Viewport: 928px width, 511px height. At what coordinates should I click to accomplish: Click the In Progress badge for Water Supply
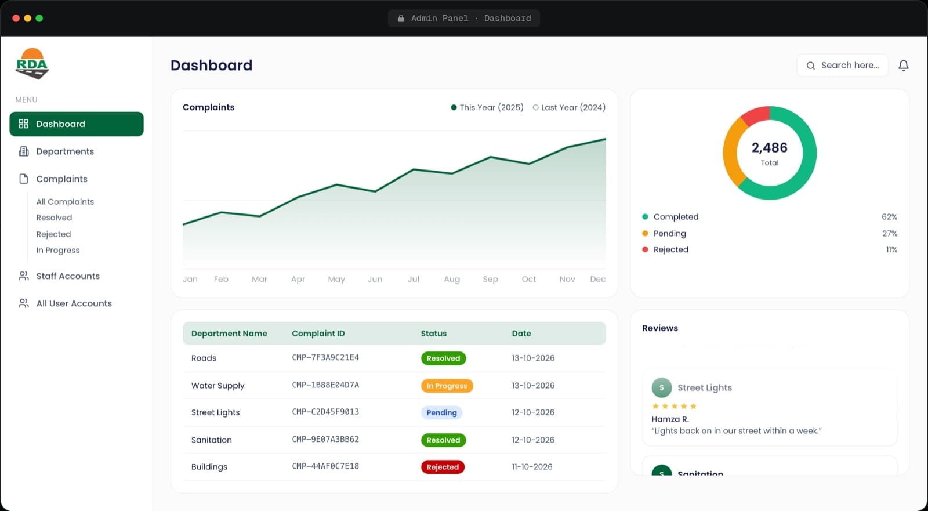click(x=447, y=386)
